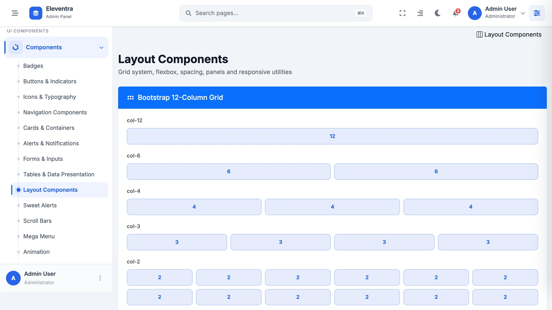Click the grid dots icon in card header

(x=131, y=98)
